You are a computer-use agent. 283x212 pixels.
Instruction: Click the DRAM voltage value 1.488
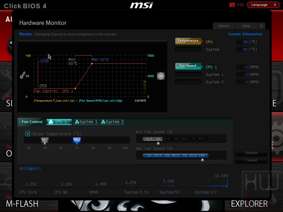(x=101, y=184)
